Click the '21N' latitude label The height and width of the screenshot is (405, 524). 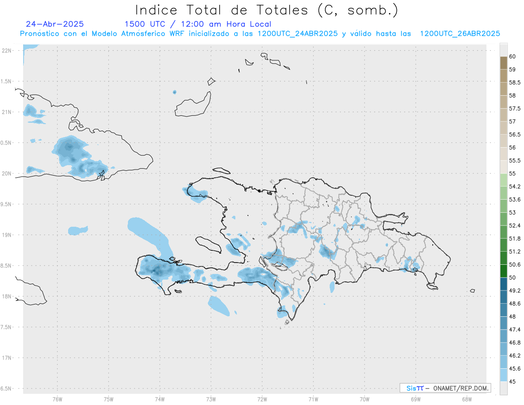[7, 112]
